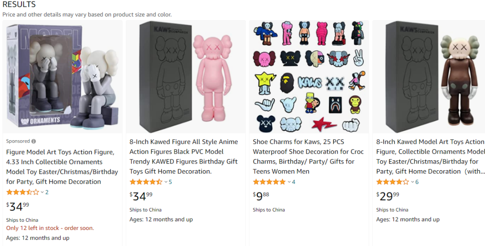Click the Sponsored info icon
This screenshot has width=485, height=246.
point(34,141)
